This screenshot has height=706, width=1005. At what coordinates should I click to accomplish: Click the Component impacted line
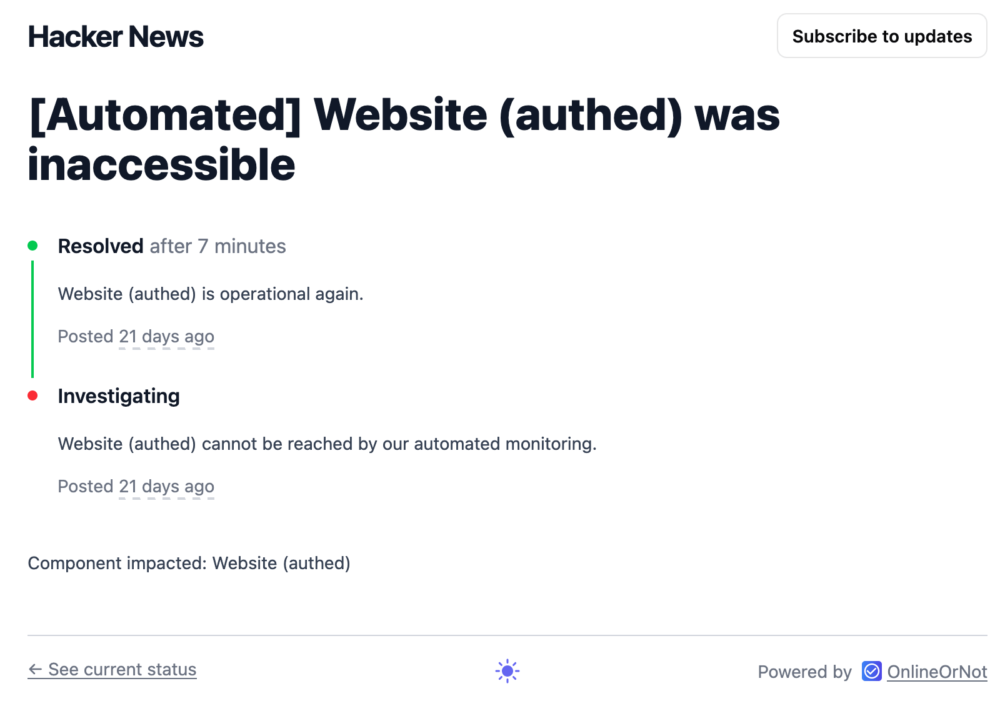coord(189,563)
